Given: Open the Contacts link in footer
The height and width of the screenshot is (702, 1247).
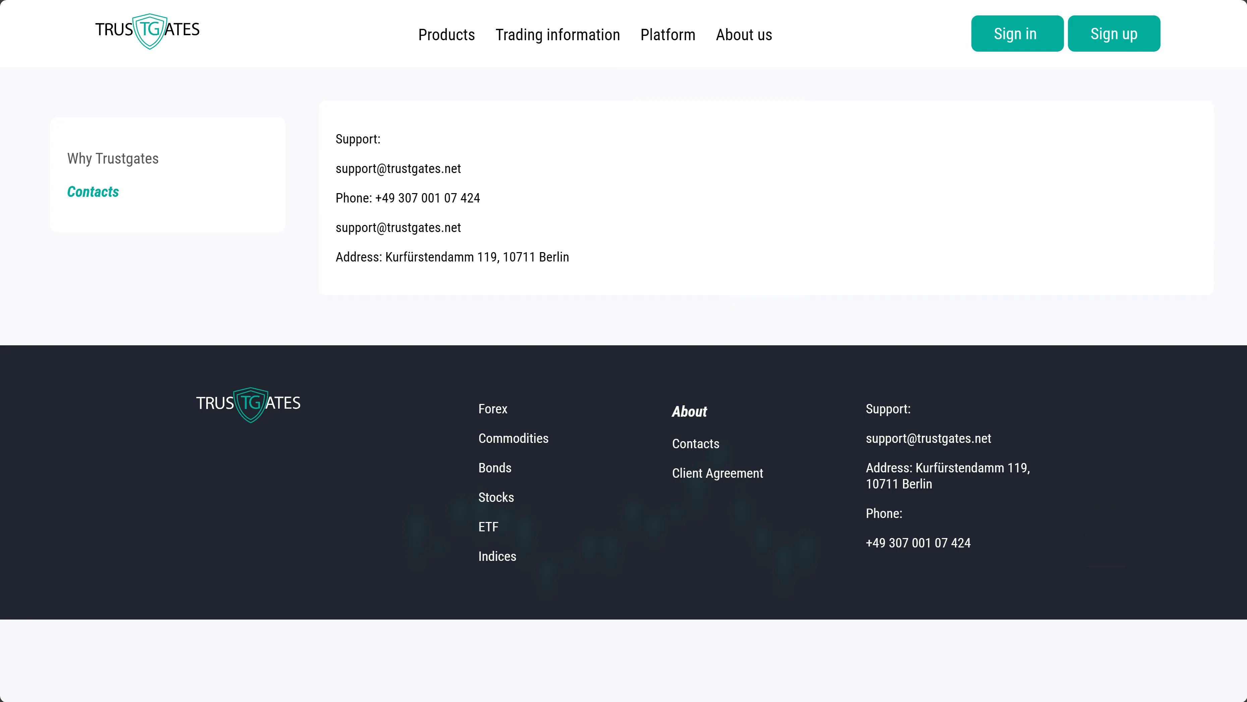Looking at the screenshot, I should tap(696, 444).
